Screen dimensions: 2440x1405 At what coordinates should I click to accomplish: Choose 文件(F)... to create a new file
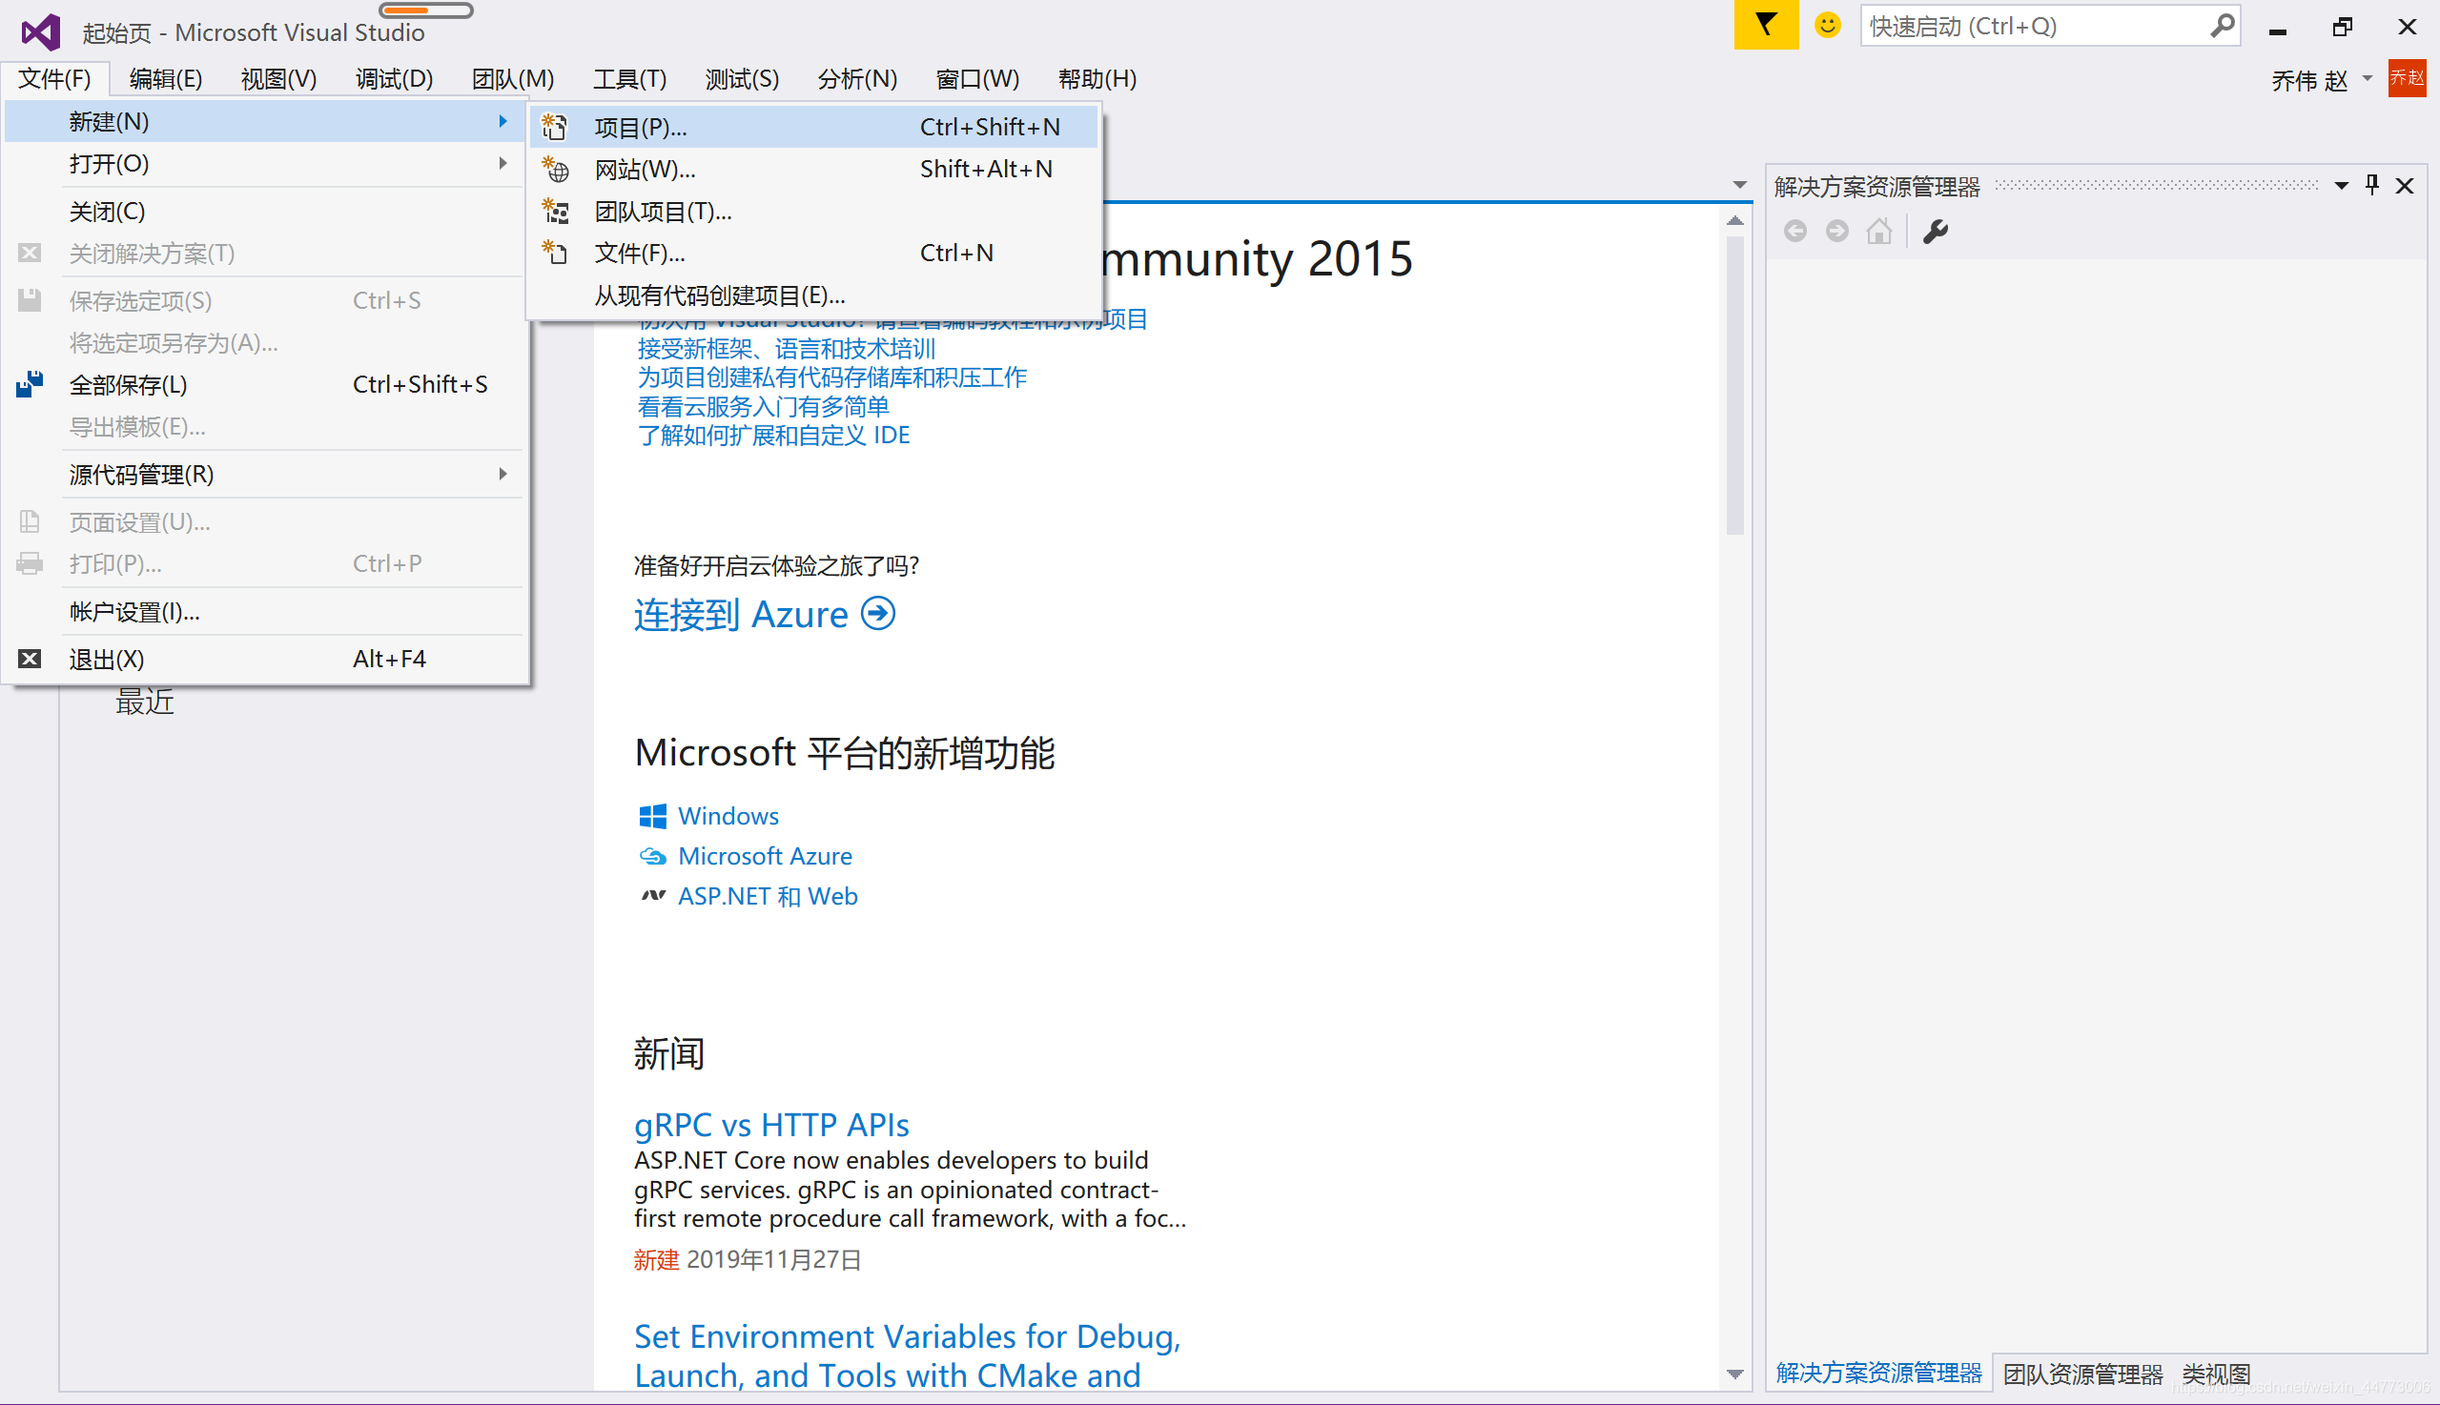[813, 253]
